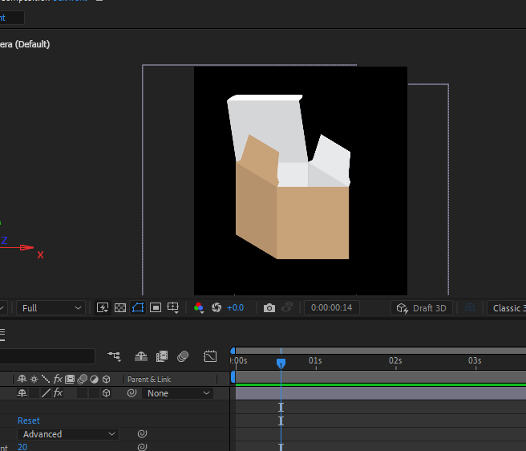Enable Frame Blending for the composition
Image resolution: width=526 pixels, height=451 pixels.
(162, 356)
